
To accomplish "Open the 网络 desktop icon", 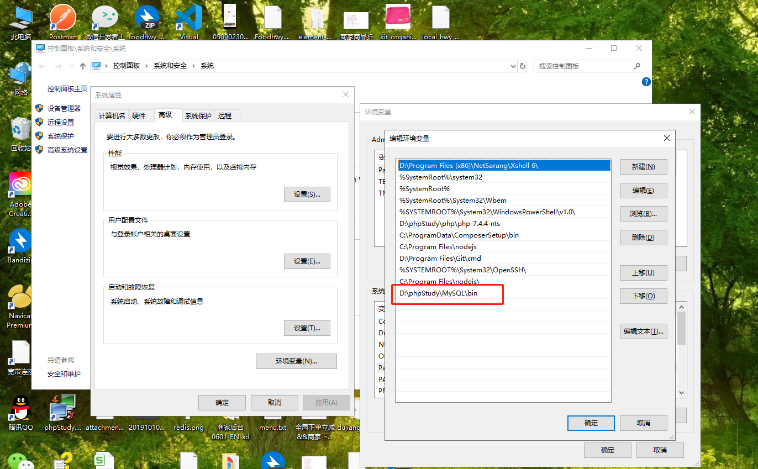I will click(21, 79).
